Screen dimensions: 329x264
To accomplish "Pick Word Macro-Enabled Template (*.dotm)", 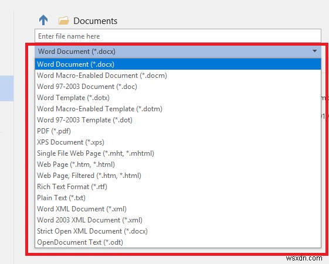I will [178, 109].
